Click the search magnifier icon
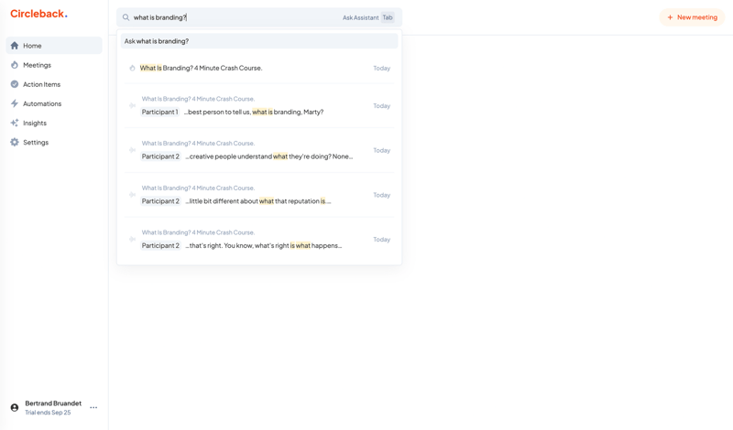Viewport: 733px width, 430px height. pos(126,17)
